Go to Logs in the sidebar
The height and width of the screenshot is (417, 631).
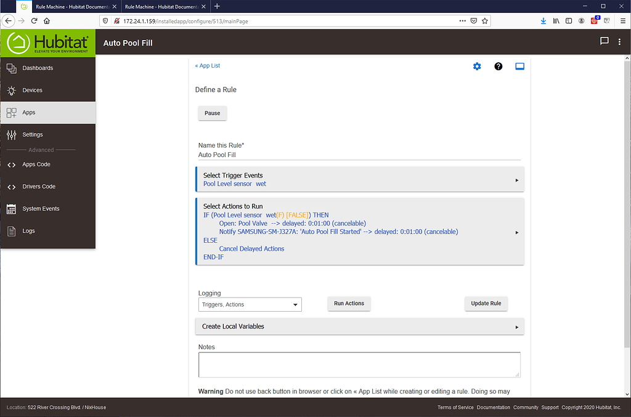coord(28,231)
